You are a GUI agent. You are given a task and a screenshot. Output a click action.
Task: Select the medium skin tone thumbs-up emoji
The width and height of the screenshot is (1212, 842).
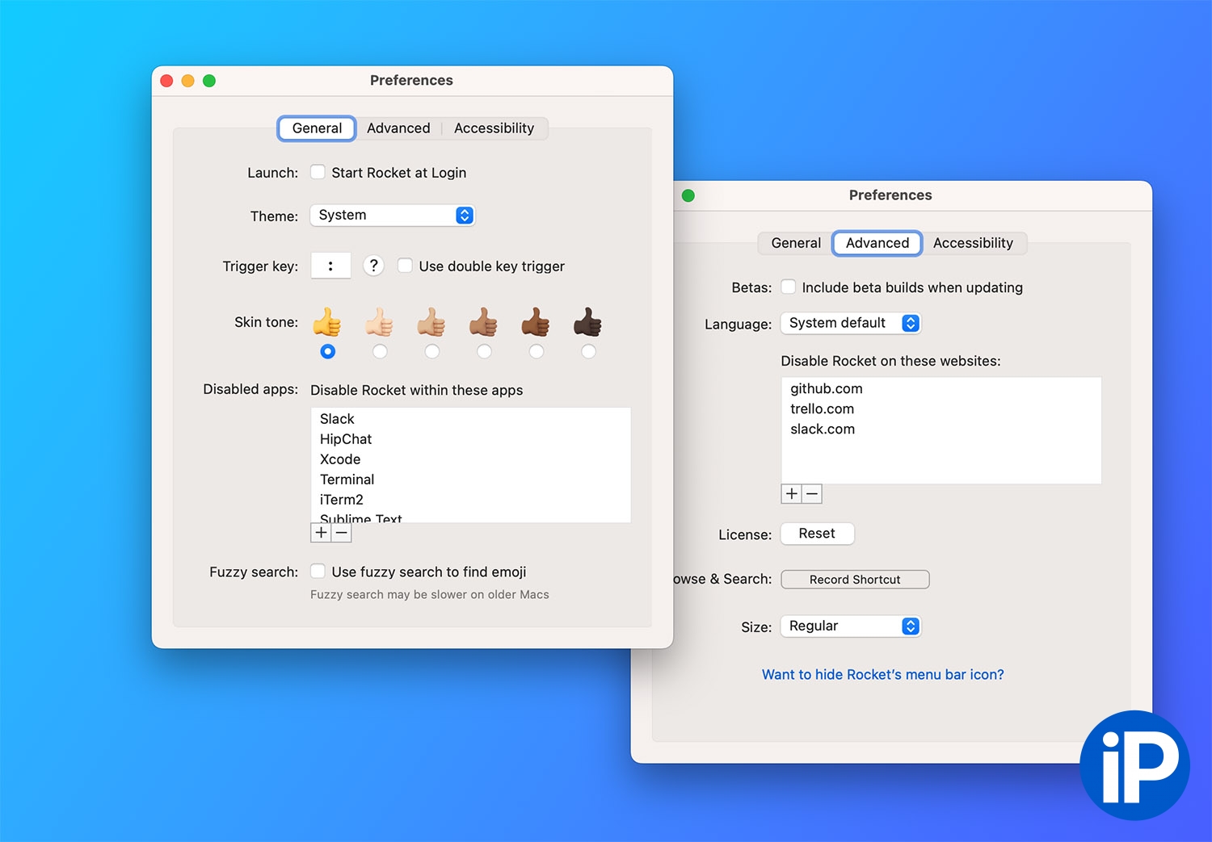point(484,322)
